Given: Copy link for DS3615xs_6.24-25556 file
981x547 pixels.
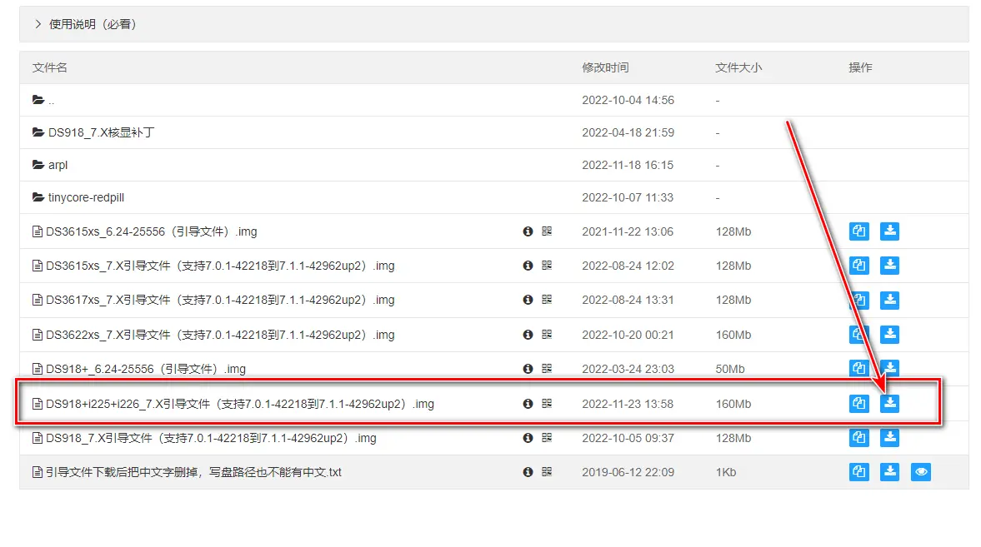Looking at the screenshot, I should coord(859,231).
